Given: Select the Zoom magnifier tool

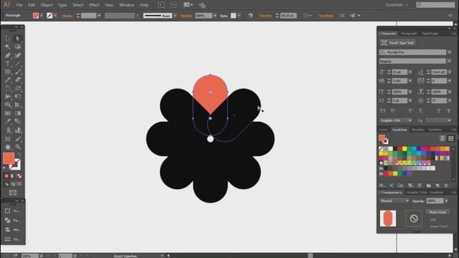Looking at the screenshot, I should pyautogui.click(x=17, y=147).
